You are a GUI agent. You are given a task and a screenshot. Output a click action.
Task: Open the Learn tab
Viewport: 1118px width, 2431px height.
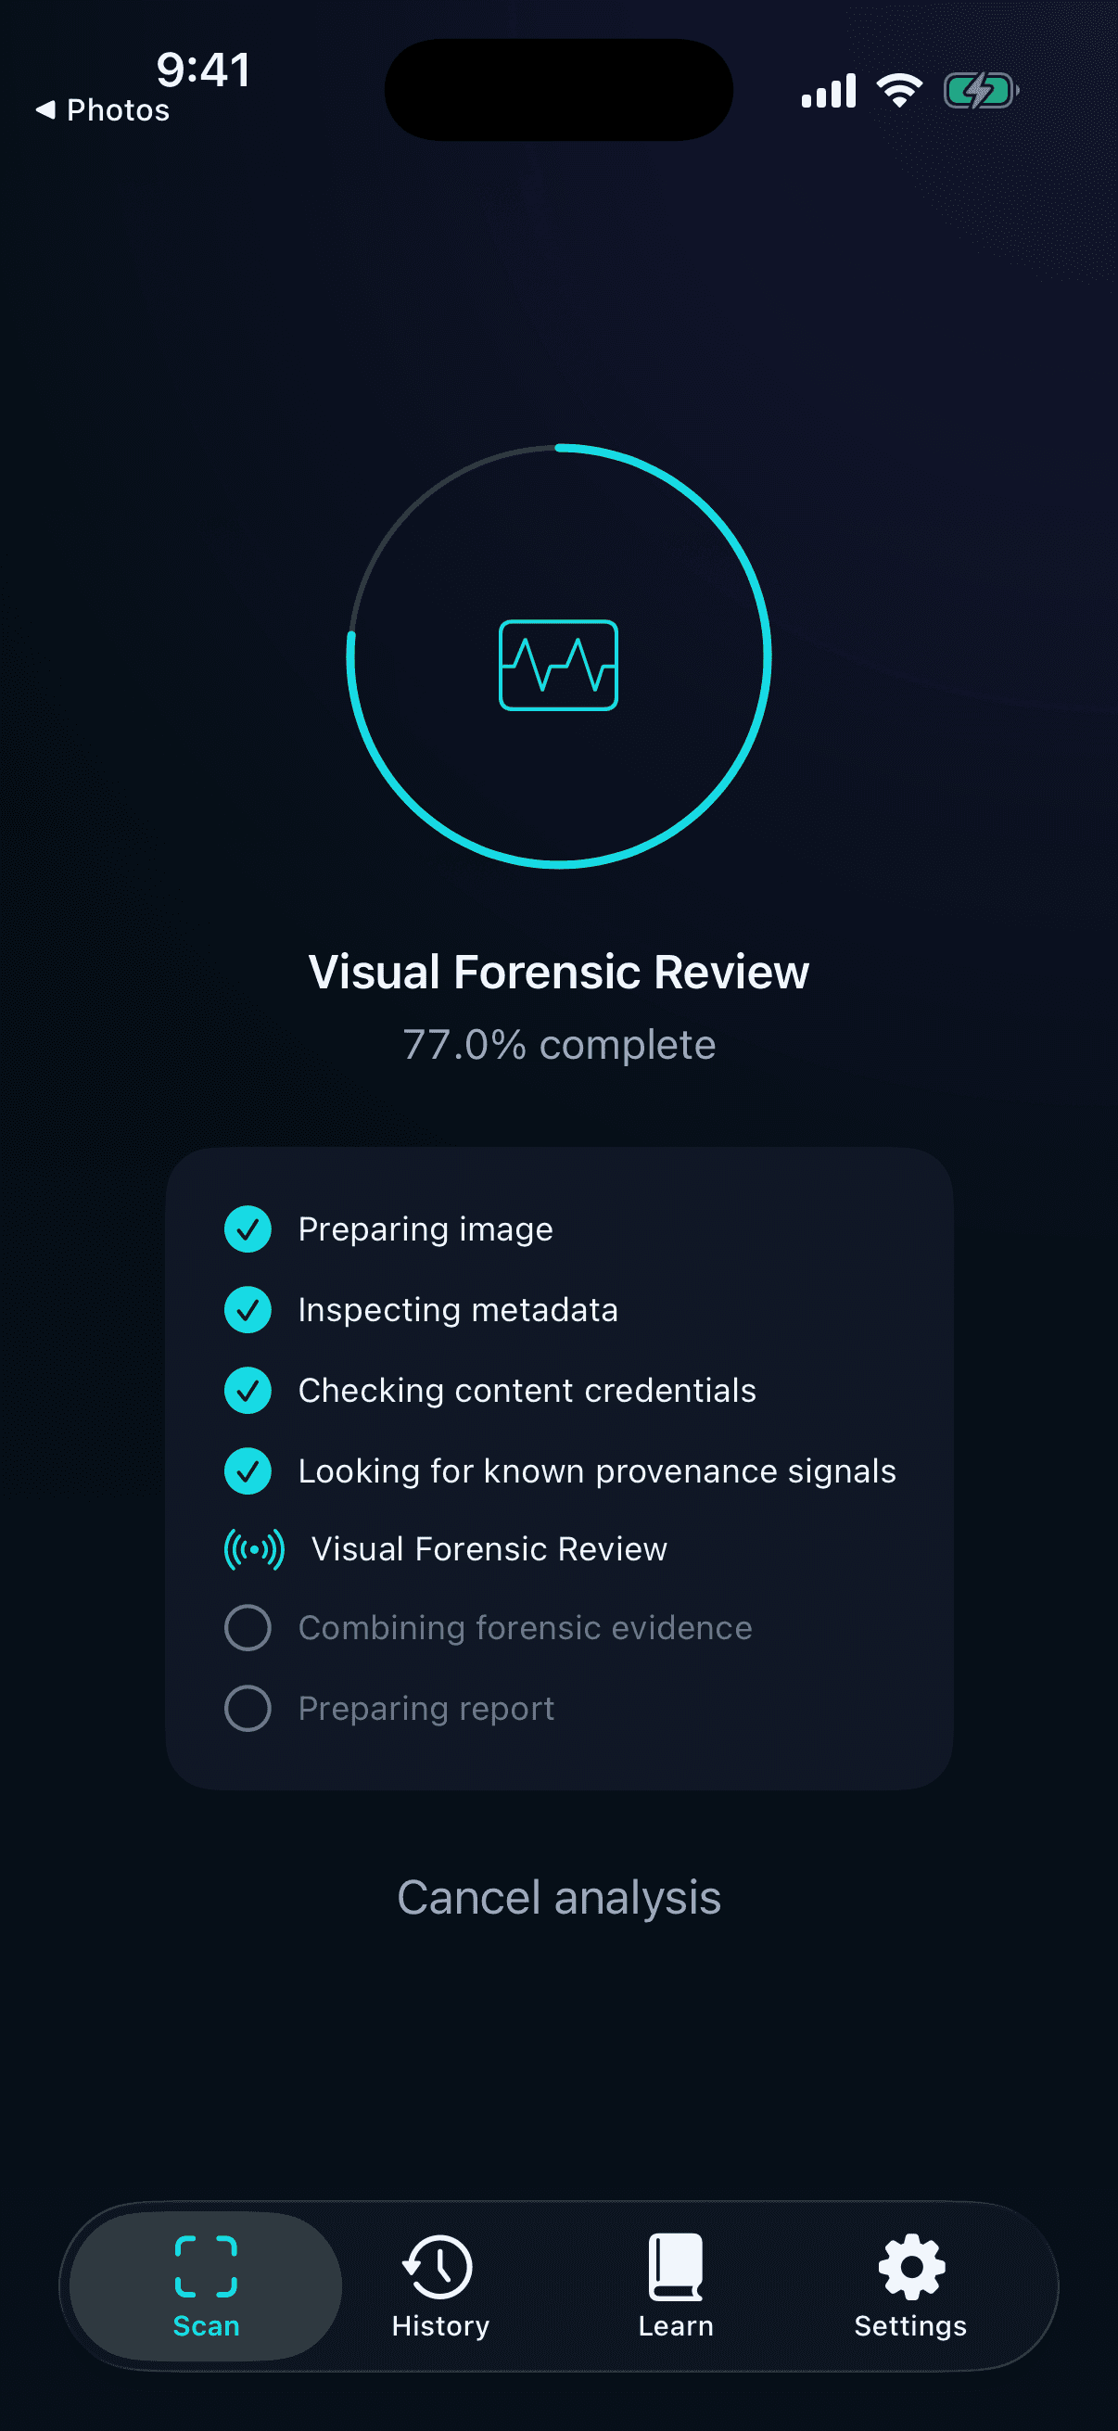(676, 2285)
